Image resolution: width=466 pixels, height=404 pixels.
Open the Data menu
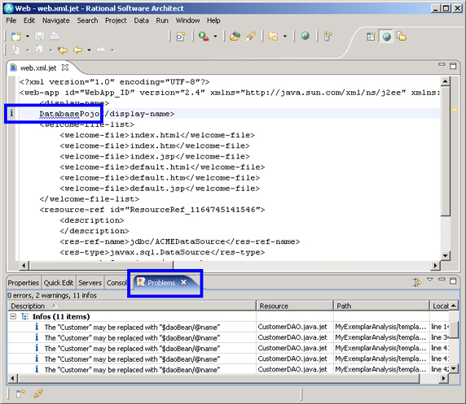pos(141,20)
